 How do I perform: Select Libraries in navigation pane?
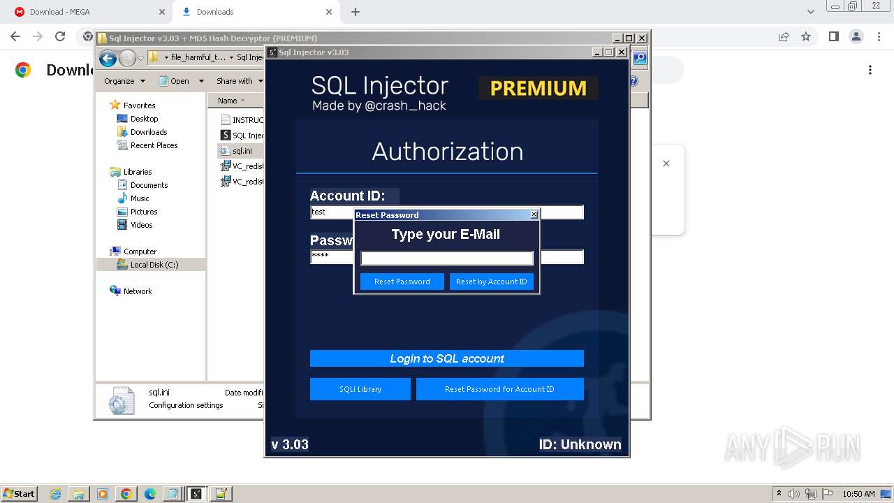[138, 172]
